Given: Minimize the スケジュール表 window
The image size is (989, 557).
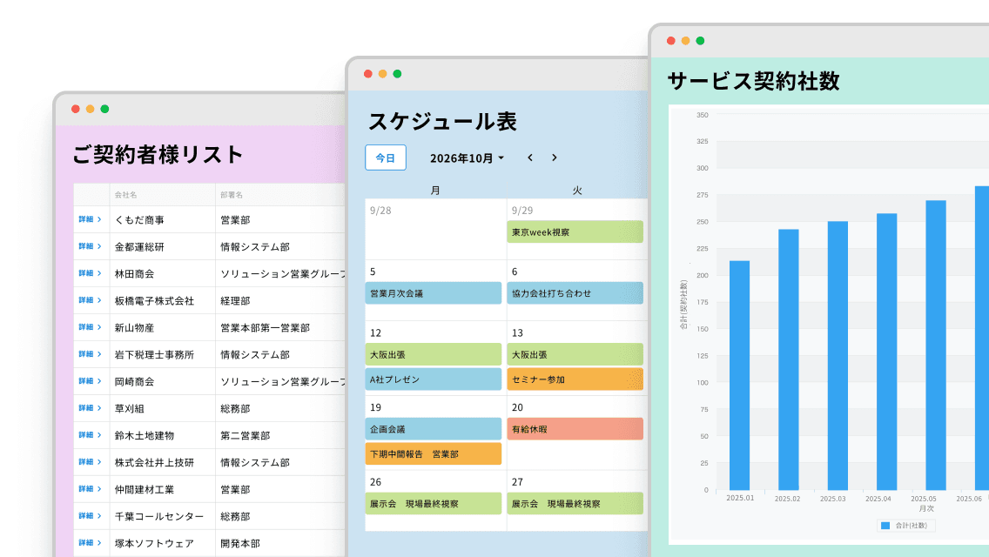Looking at the screenshot, I should (x=383, y=74).
